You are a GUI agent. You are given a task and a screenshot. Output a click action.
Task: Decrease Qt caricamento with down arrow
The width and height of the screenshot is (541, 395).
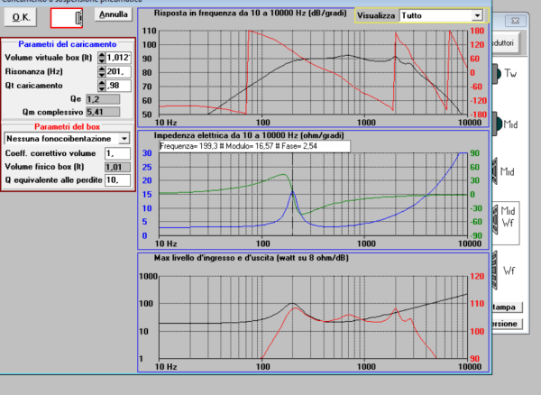pyautogui.click(x=101, y=88)
